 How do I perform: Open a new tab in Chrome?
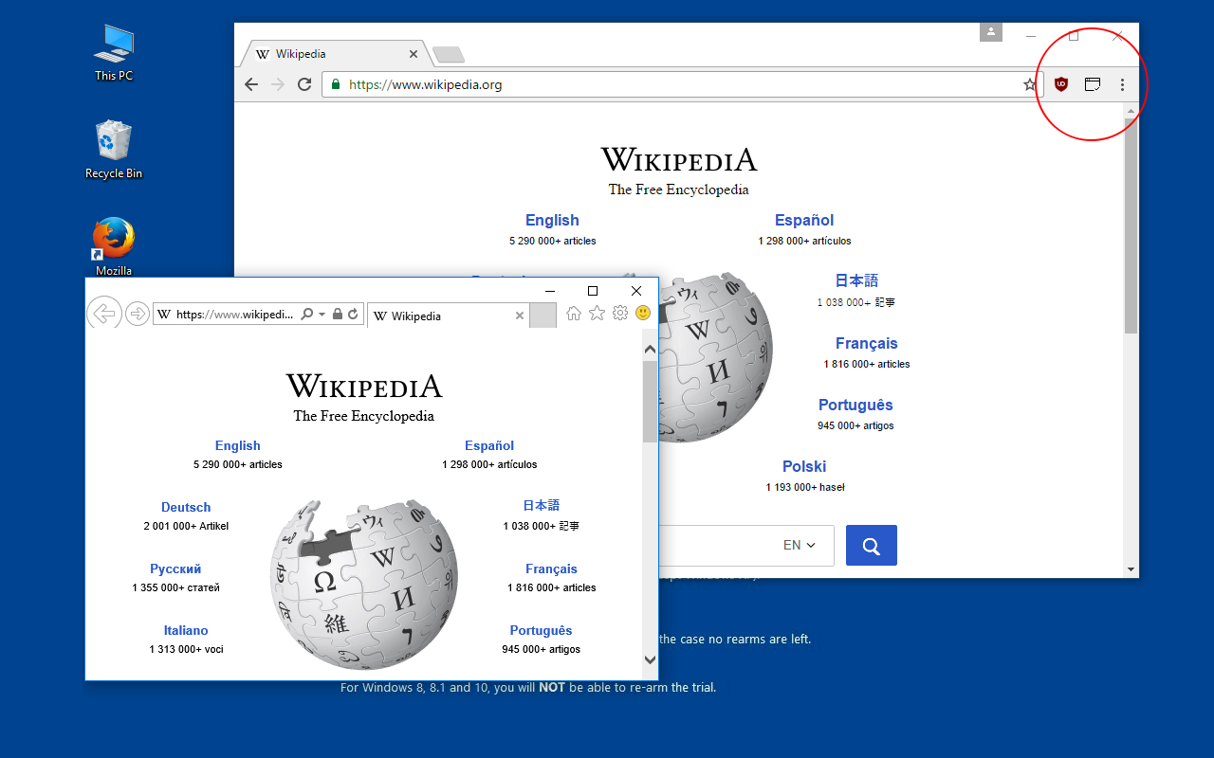click(448, 54)
